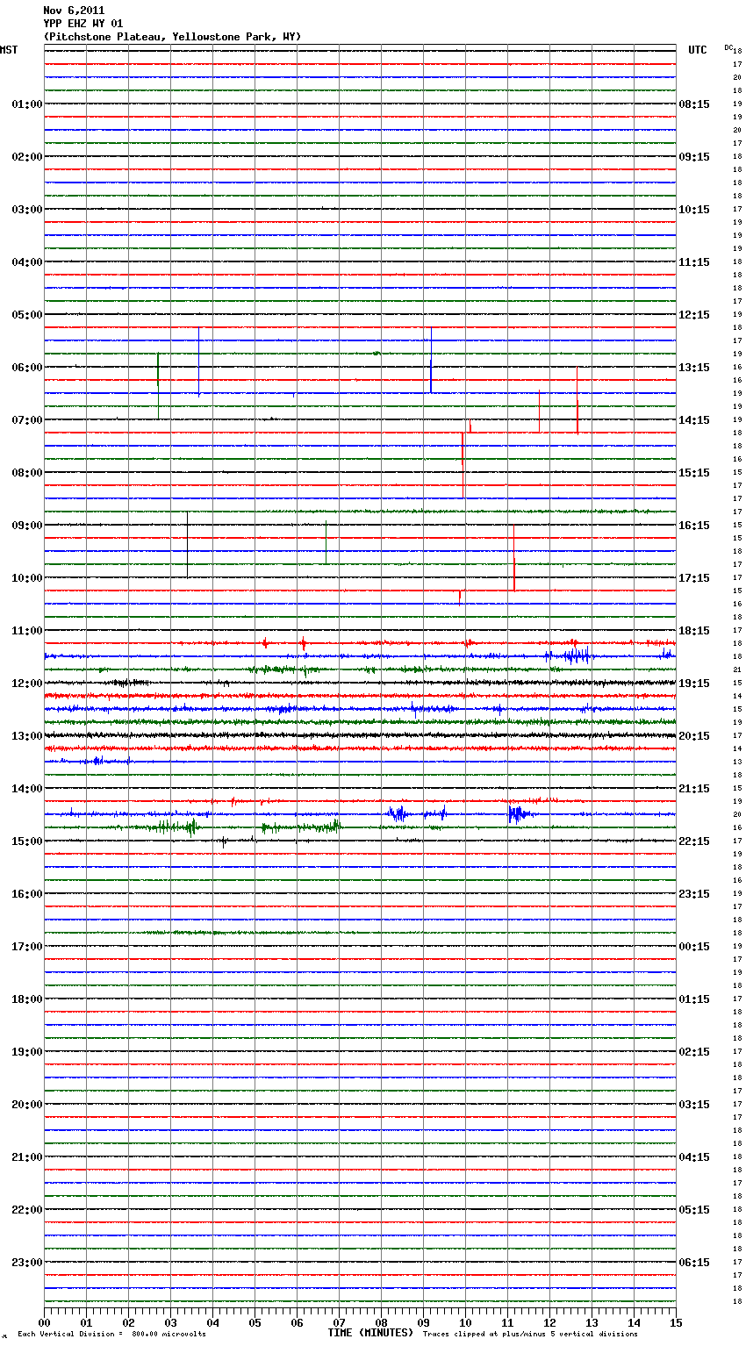
Task: Click minute tick "08" on bottom axis
Action: tap(381, 1322)
